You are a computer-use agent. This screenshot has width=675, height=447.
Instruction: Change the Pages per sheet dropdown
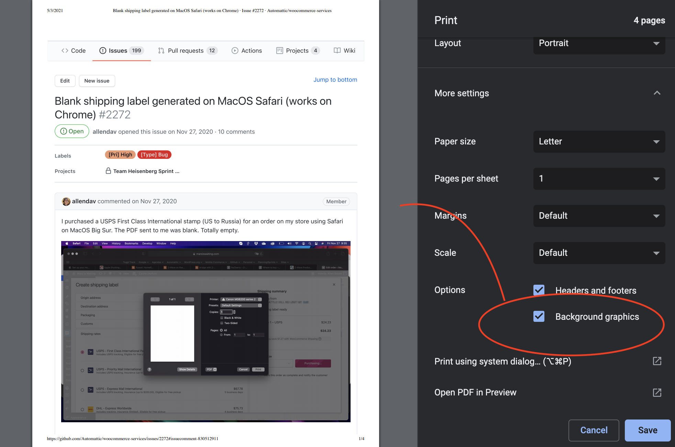[x=599, y=178]
